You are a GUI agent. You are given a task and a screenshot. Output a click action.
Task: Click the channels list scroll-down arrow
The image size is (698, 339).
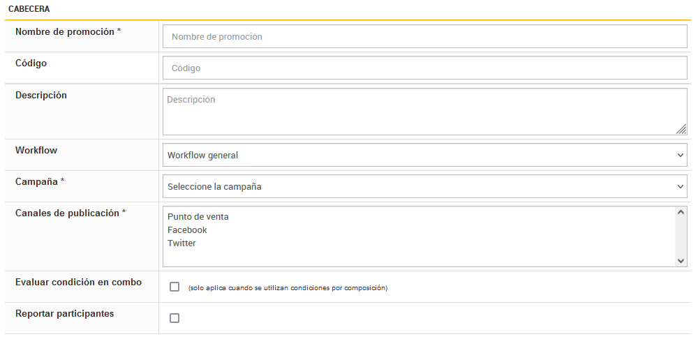click(x=681, y=260)
